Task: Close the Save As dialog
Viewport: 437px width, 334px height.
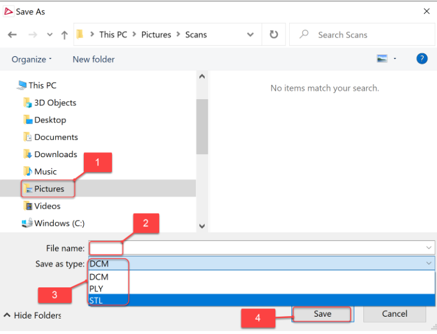Action: 426,11
